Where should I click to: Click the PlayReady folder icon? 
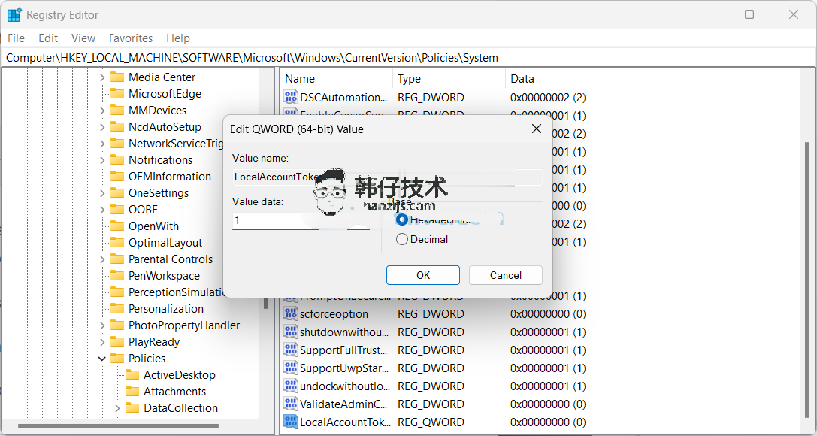point(117,342)
